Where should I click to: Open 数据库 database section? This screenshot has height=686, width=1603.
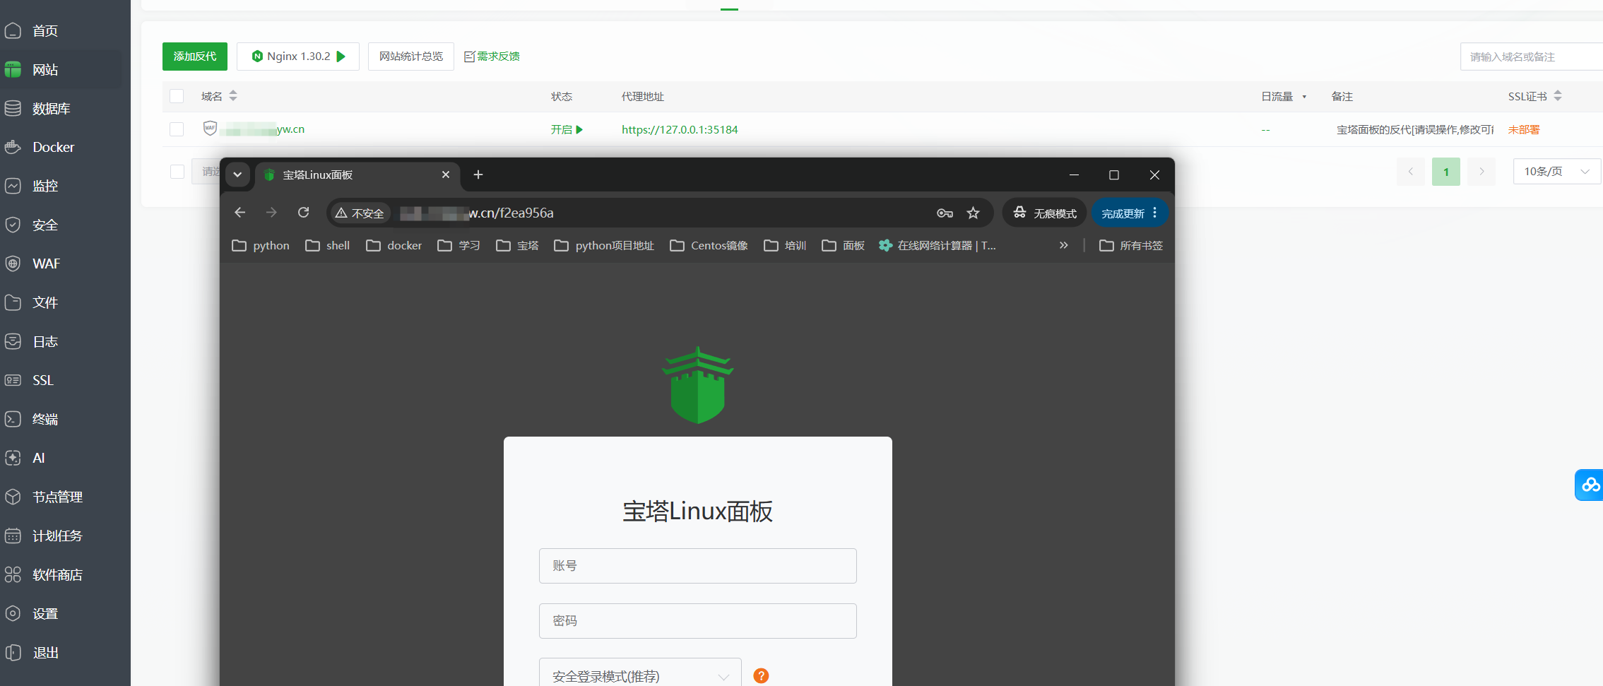51,109
